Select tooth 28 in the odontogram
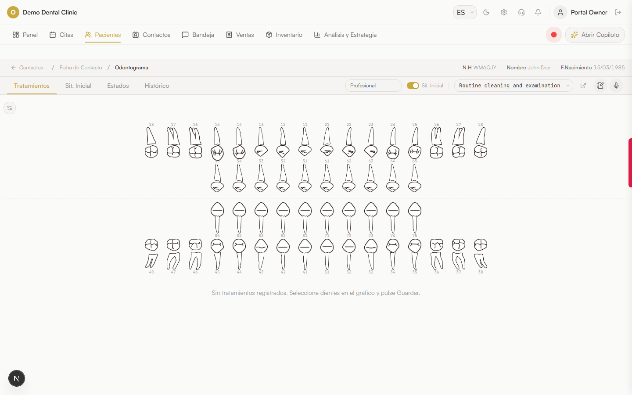Image resolution: width=632 pixels, height=395 pixels. (481, 142)
